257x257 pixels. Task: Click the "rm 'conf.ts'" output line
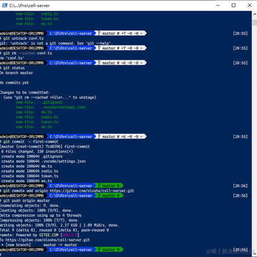(x=12, y=58)
